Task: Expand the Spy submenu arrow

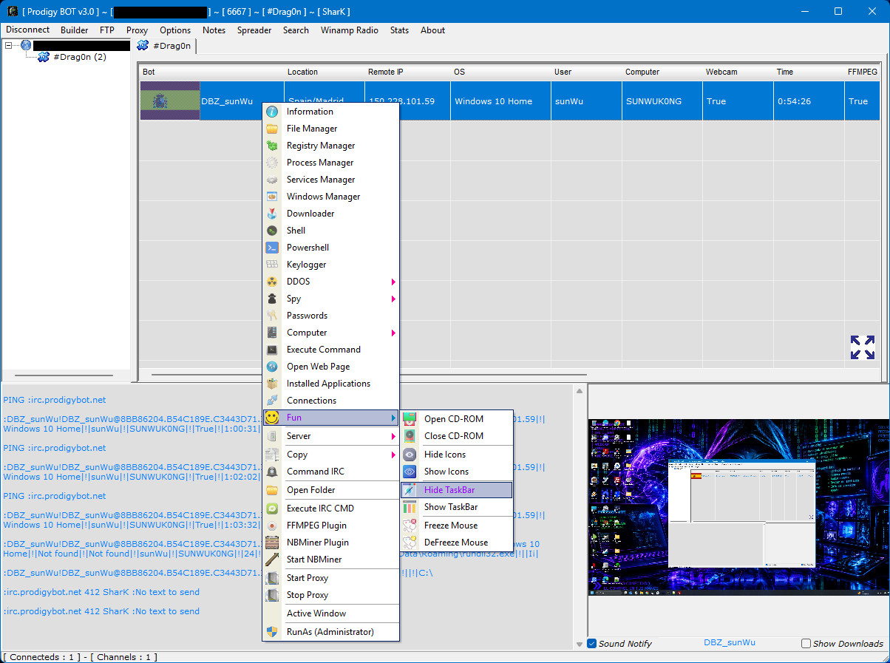Action: (x=393, y=299)
